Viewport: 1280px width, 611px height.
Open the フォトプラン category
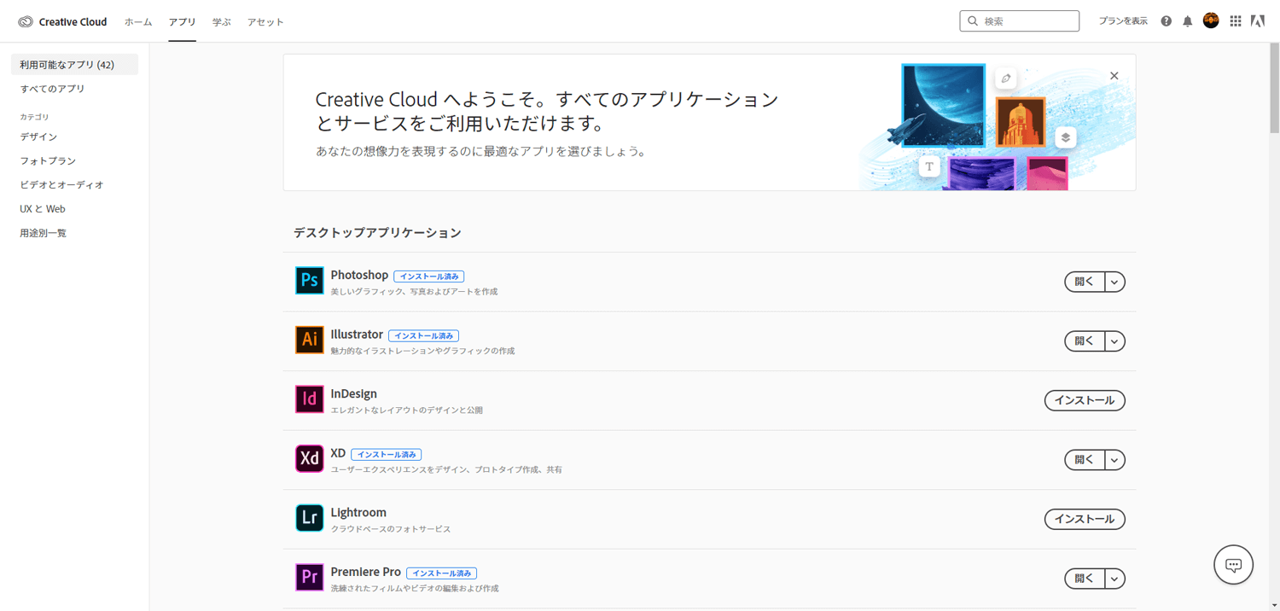coord(48,160)
